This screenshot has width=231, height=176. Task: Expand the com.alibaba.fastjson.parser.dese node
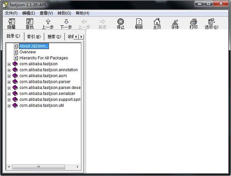(9, 88)
